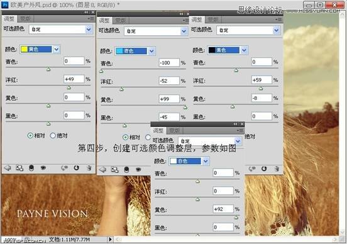Delete adjustment layer from yellow (黄色) panel

pos(89,168)
